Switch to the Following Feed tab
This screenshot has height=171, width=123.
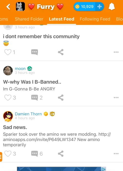tap(95, 19)
